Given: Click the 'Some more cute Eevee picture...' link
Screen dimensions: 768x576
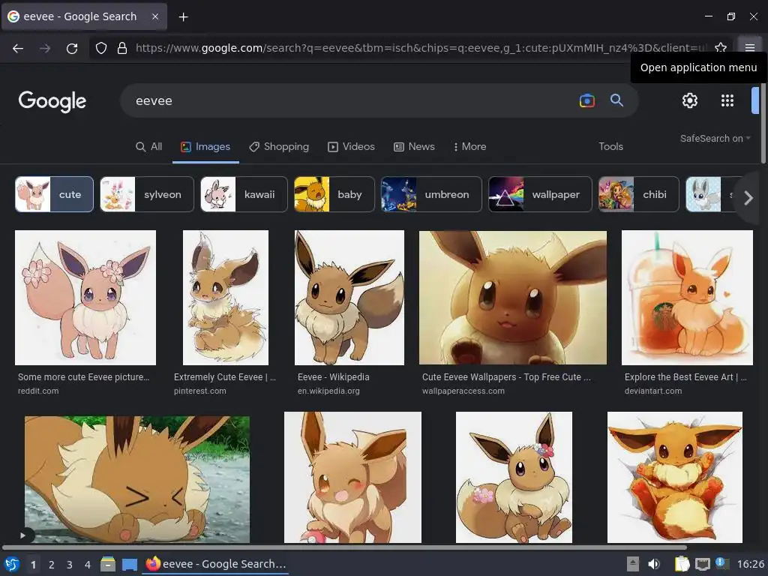Looking at the screenshot, I should (x=84, y=377).
